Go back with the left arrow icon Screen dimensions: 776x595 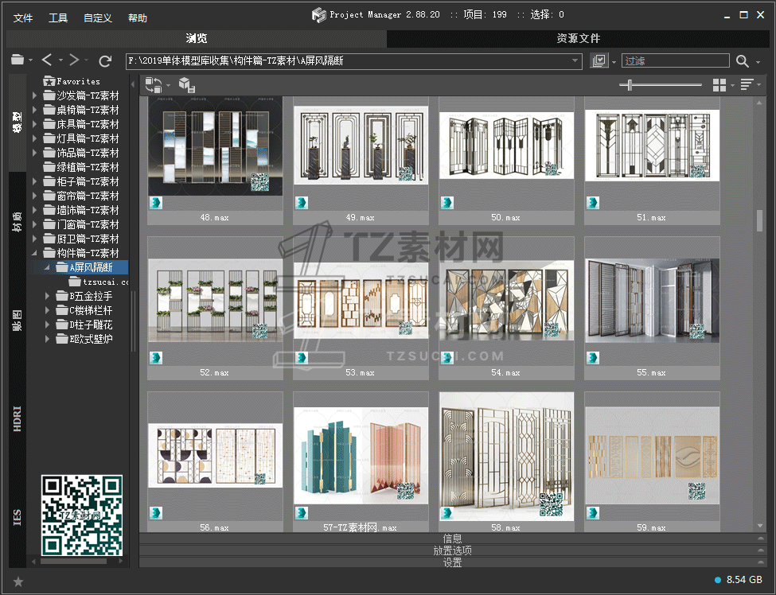tap(47, 60)
